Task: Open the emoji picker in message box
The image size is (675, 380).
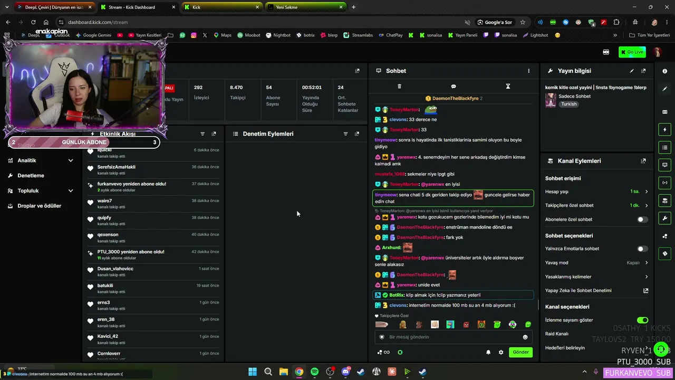Action: (x=525, y=337)
